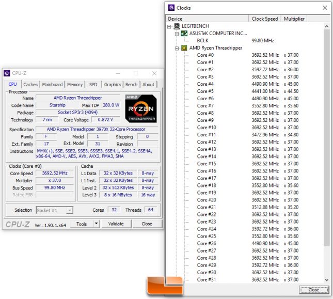Open the Bench tab
333x299 pixels.
[131, 85]
